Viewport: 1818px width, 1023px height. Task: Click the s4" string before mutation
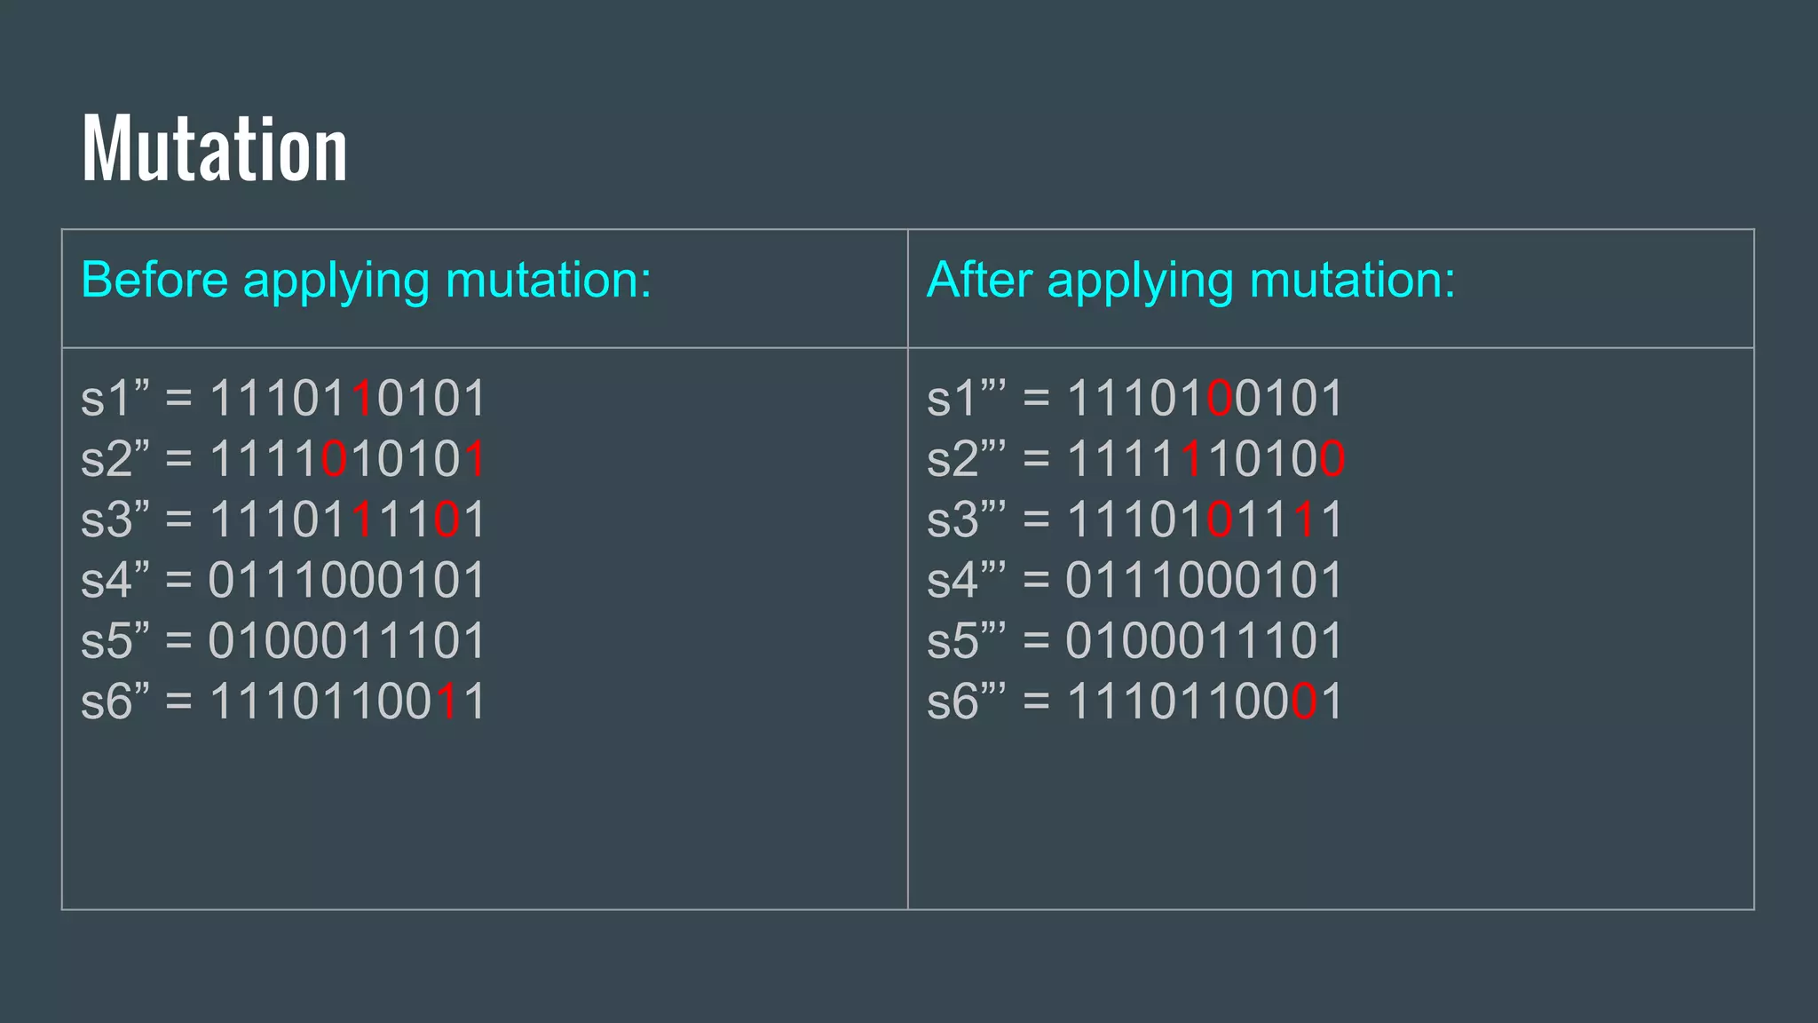pos(283,580)
